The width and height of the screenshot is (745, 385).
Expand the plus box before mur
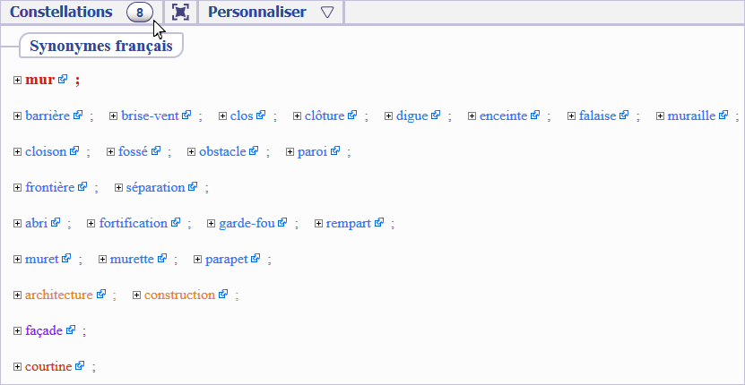18,81
